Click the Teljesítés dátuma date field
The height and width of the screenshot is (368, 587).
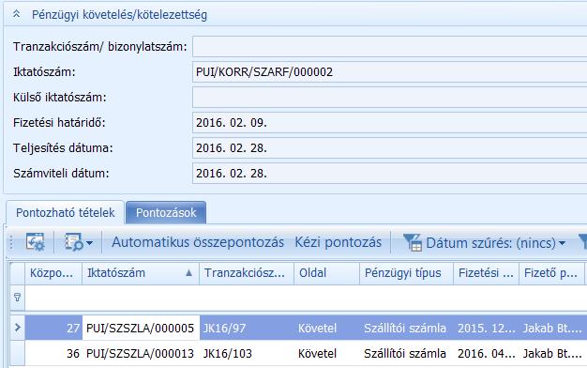[389, 148]
